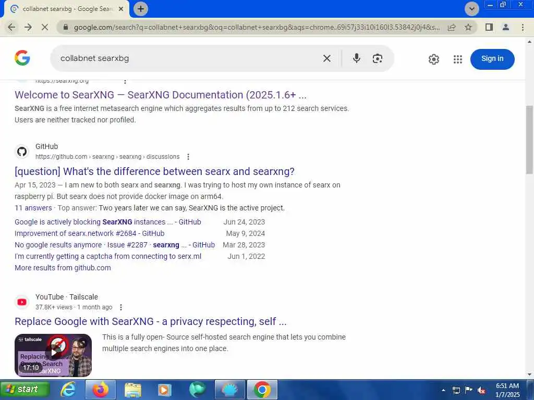Click the green globe taskbar icon
This screenshot has width=534, height=400.
(x=197, y=390)
